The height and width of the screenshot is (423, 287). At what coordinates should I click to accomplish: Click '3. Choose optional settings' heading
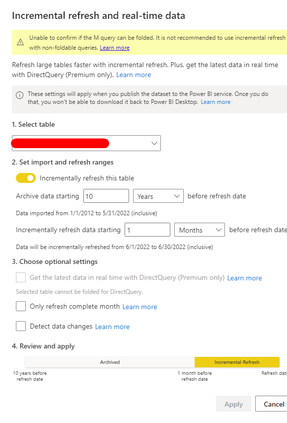point(55,261)
